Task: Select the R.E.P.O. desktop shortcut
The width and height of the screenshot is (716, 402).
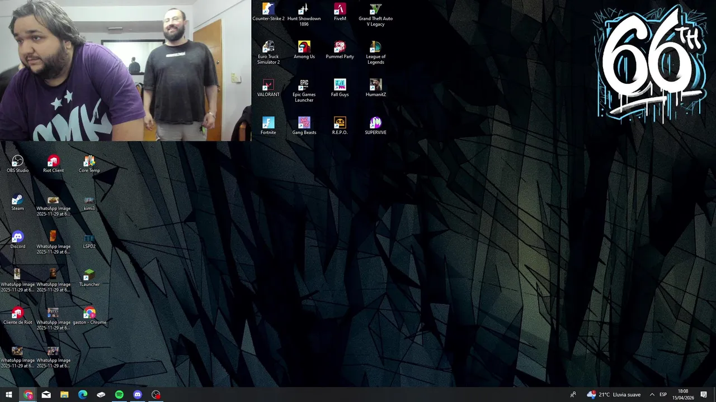Action: click(340, 126)
